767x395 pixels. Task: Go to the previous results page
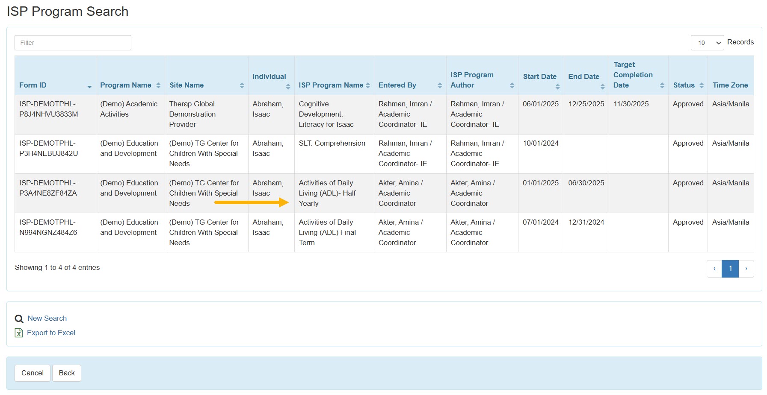714,269
